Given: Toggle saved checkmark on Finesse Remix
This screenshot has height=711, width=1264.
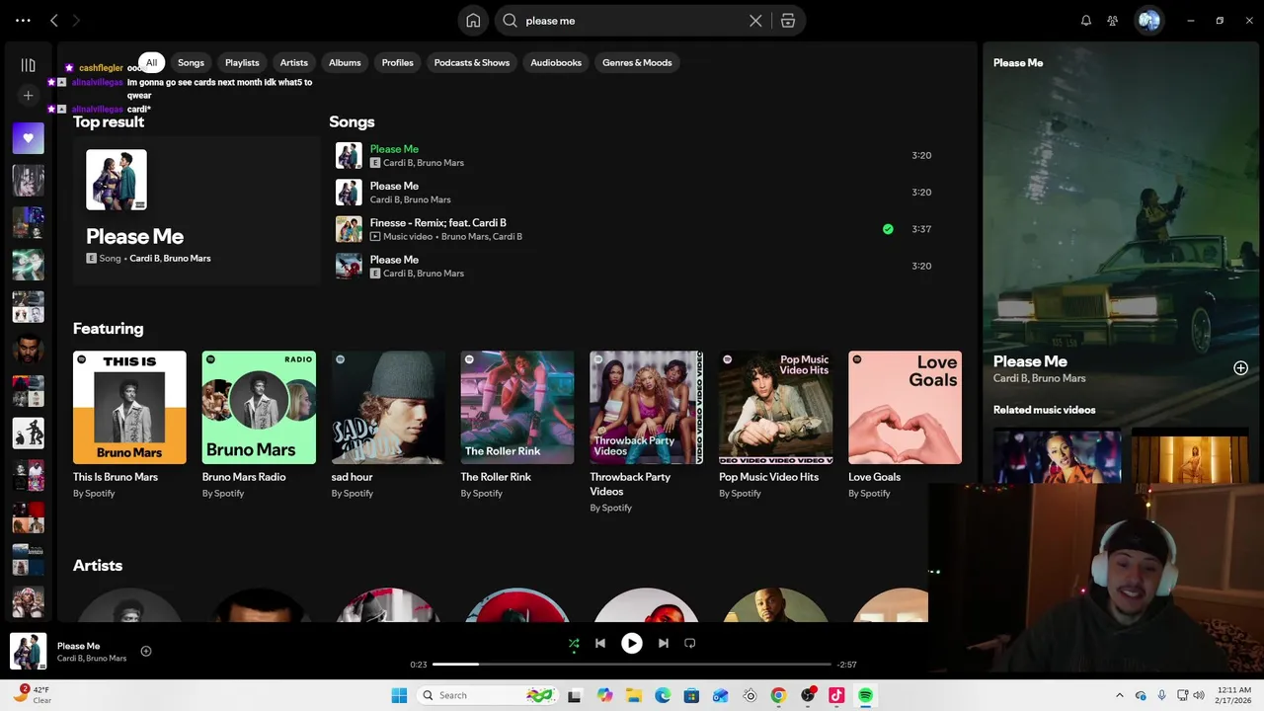Looking at the screenshot, I should coord(888,229).
